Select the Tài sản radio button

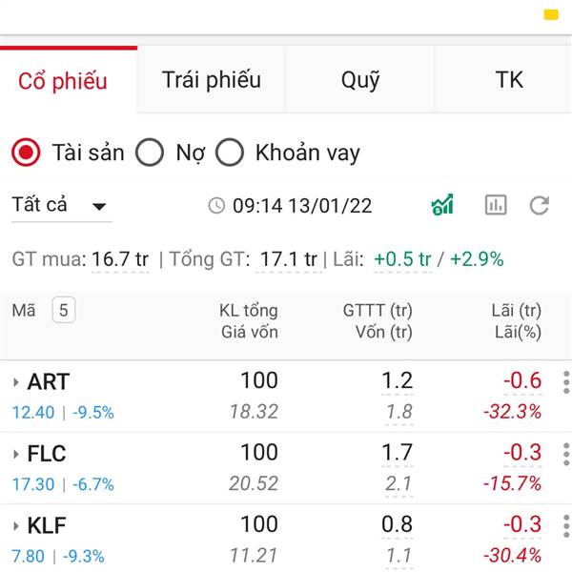click(26, 153)
